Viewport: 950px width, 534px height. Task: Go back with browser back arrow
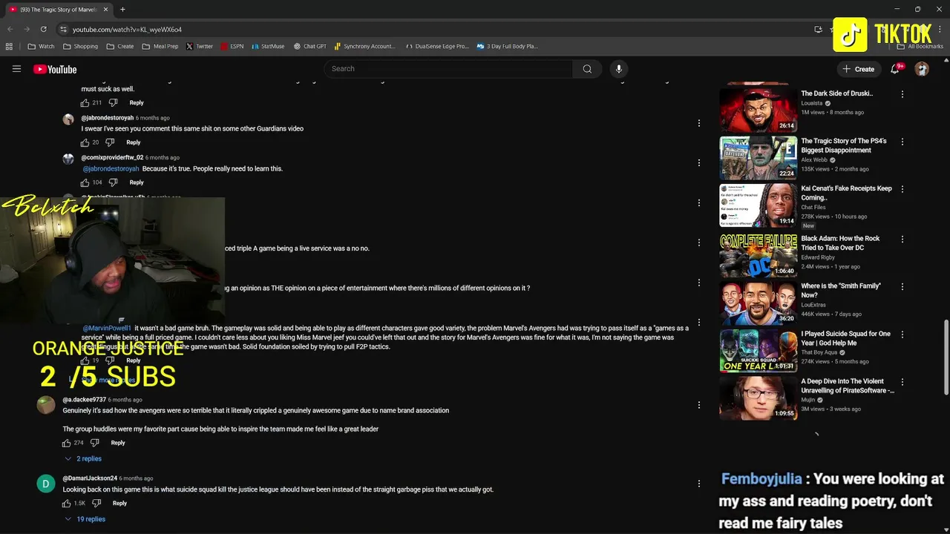[10, 29]
